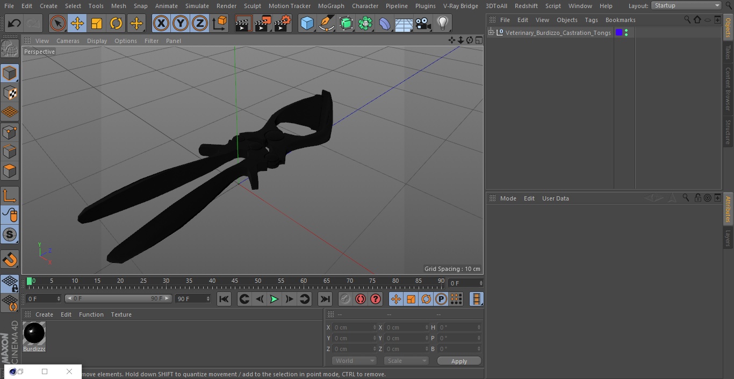This screenshot has height=379, width=734.
Task: Open Objects panel Bookmarks menu
Action: [620, 20]
